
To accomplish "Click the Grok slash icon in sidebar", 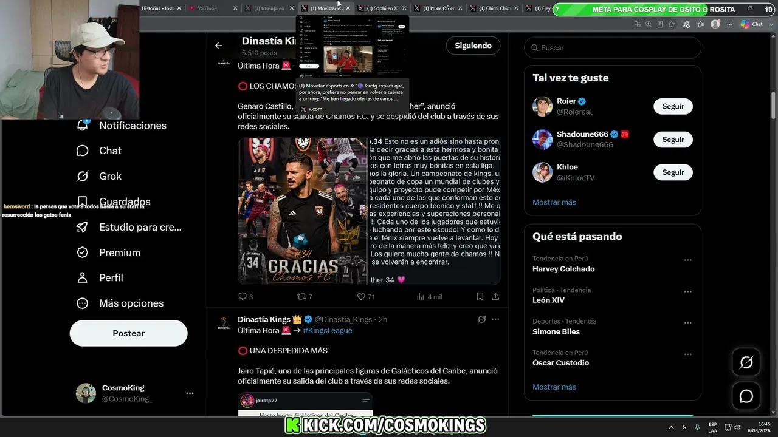I will (x=83, y=176).
